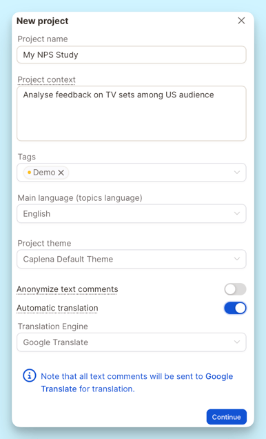Click the Project context label
Screen dimensions: 266x439
(x=46, y=80)
